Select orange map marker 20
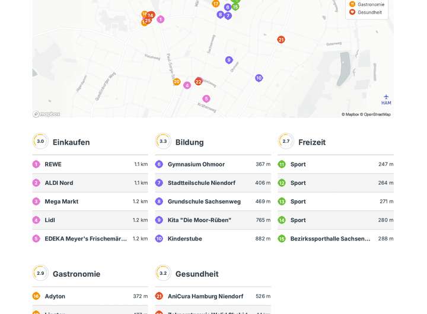The height and width of the screenshot is (314, 427). click(177, 82)
